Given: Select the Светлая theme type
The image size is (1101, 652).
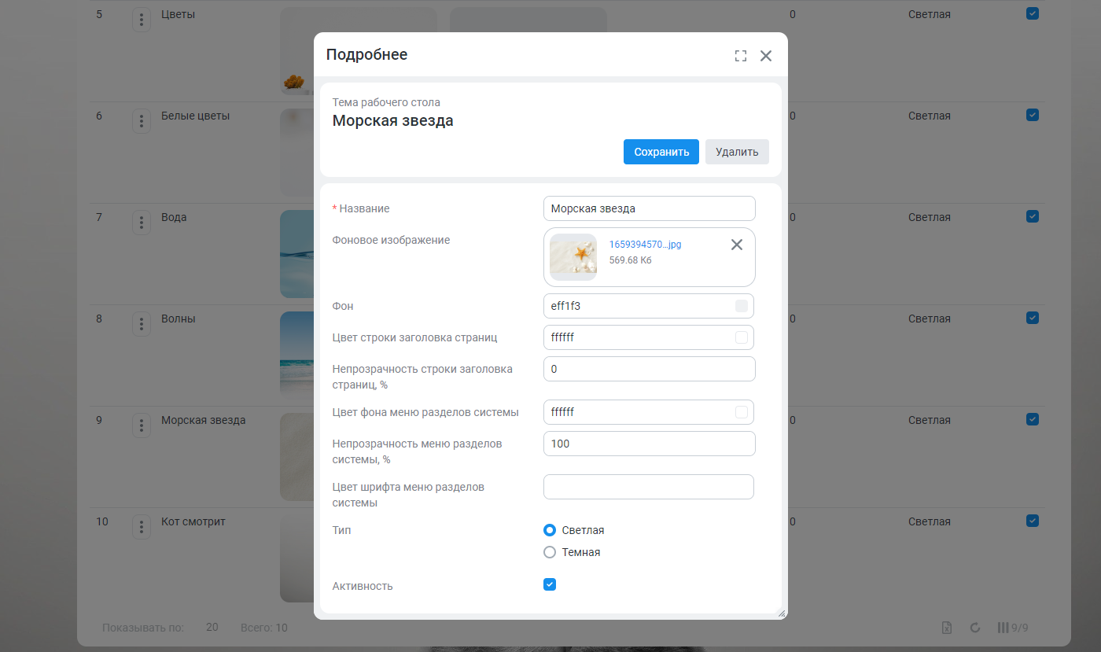Looking at the screenshot, I should [574, 530].
